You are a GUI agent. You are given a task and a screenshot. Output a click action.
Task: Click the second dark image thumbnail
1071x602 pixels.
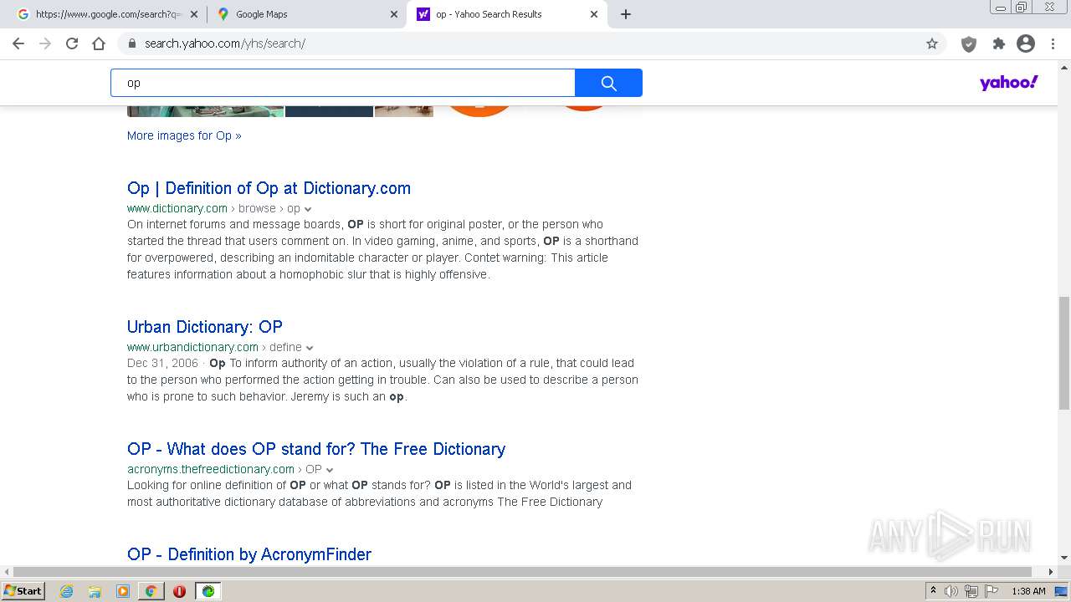329,111
